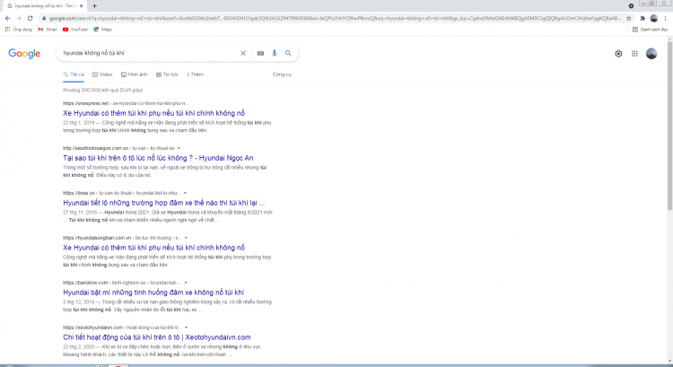Open Hyundai bật mí những tình huống link
673x367 pixels.
tap(153, 293)
